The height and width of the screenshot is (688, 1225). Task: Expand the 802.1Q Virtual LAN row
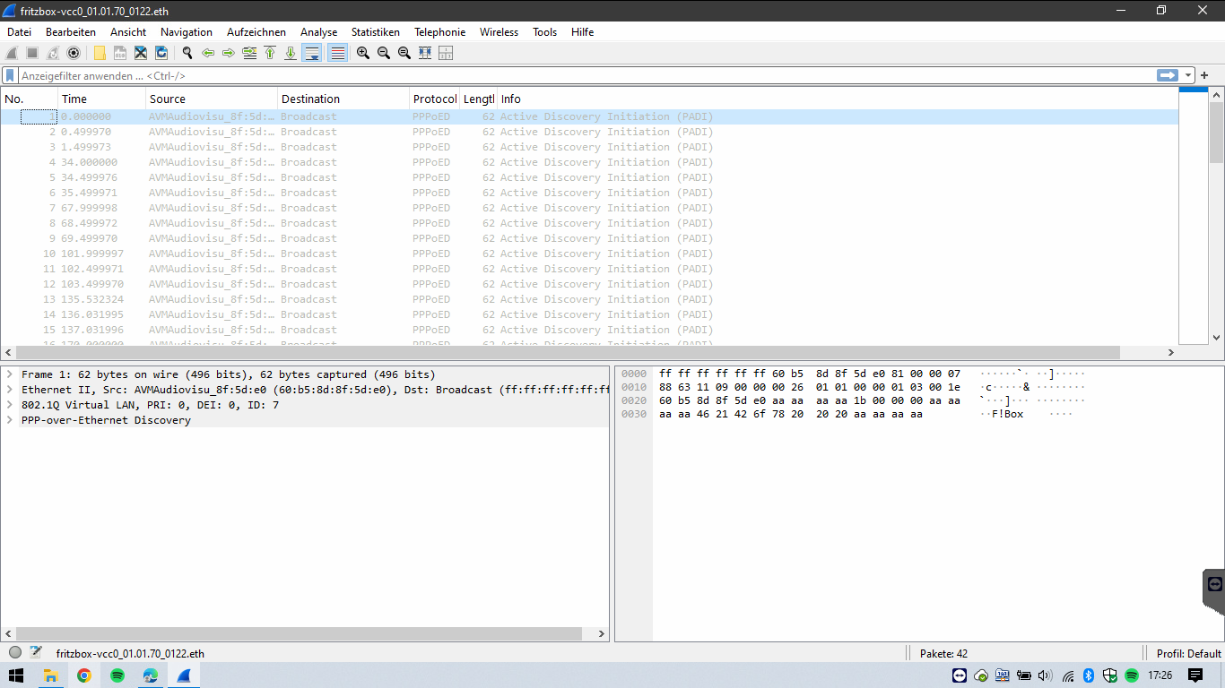(9, 405)
